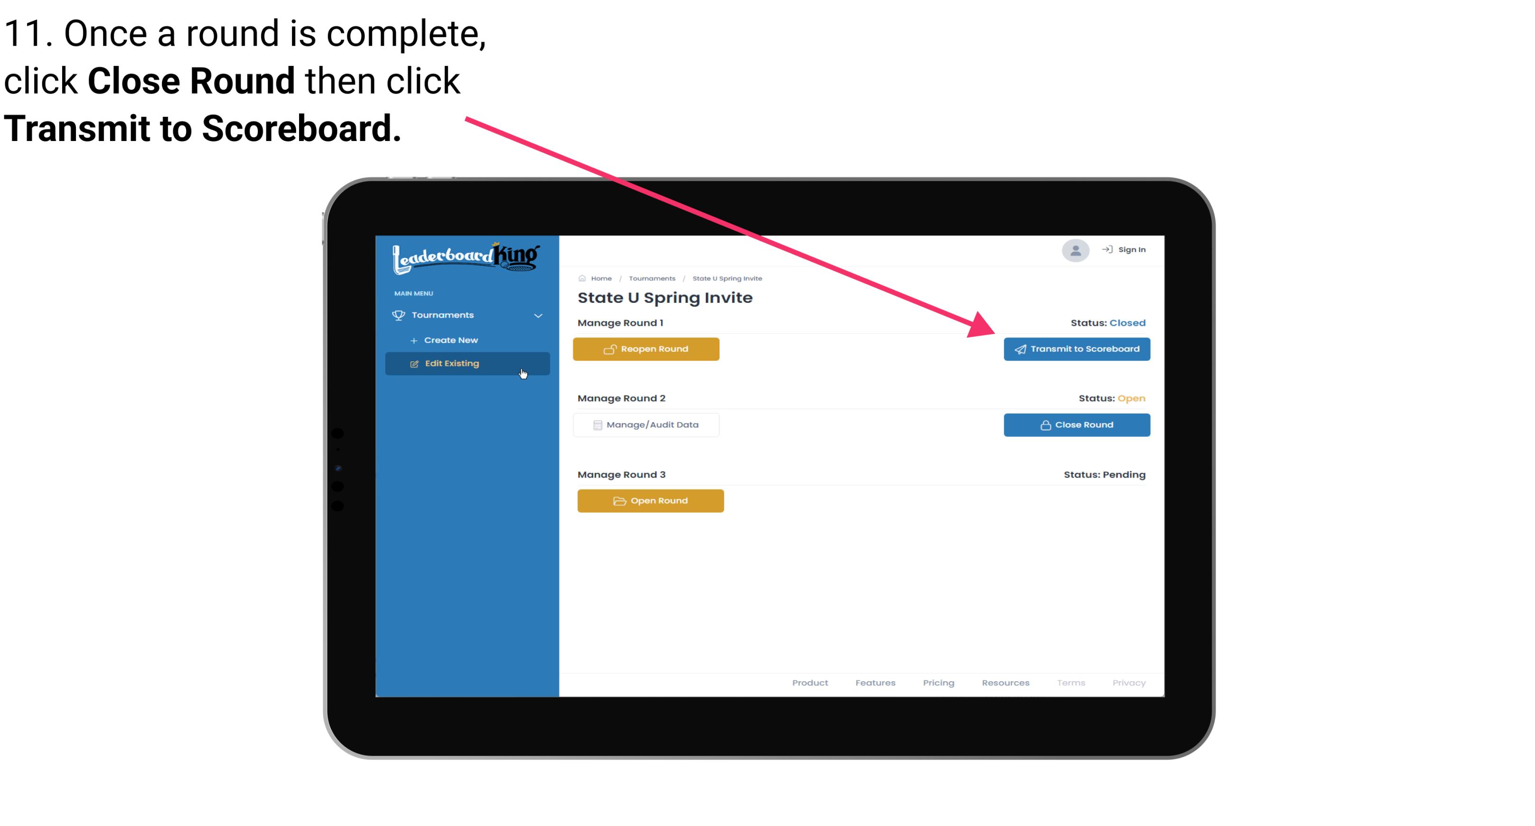
Task: Click the Manage/Audit Data icon for Round 2
Action: pyautogui.click(x=596, y=424)
